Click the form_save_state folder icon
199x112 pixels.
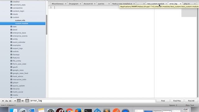(11, 64)
